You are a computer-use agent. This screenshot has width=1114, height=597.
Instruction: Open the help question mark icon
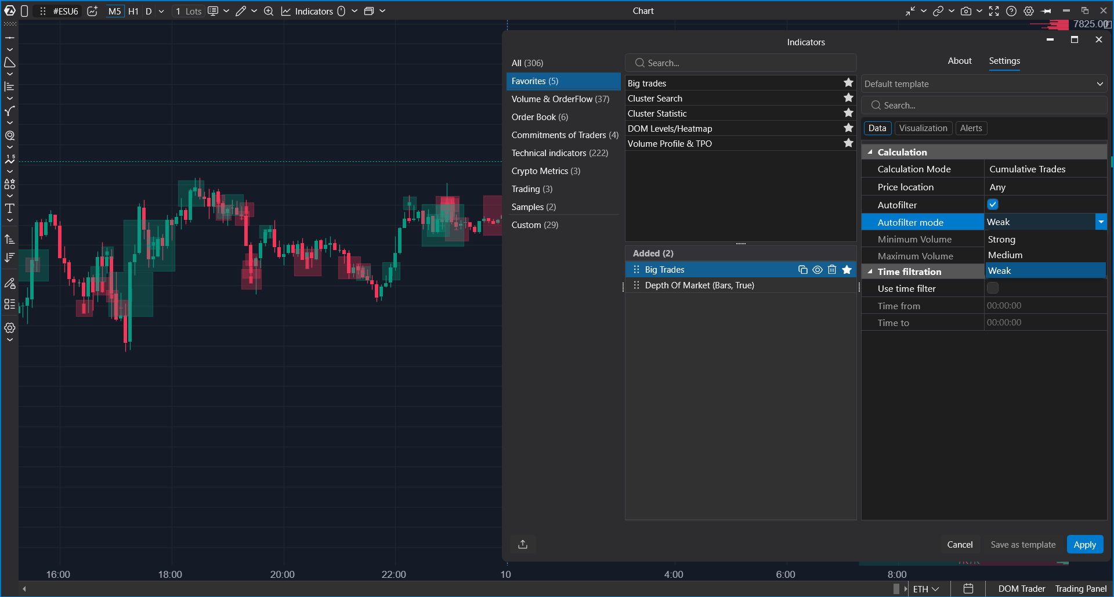pyautogui.click(x=1011, y=11)
